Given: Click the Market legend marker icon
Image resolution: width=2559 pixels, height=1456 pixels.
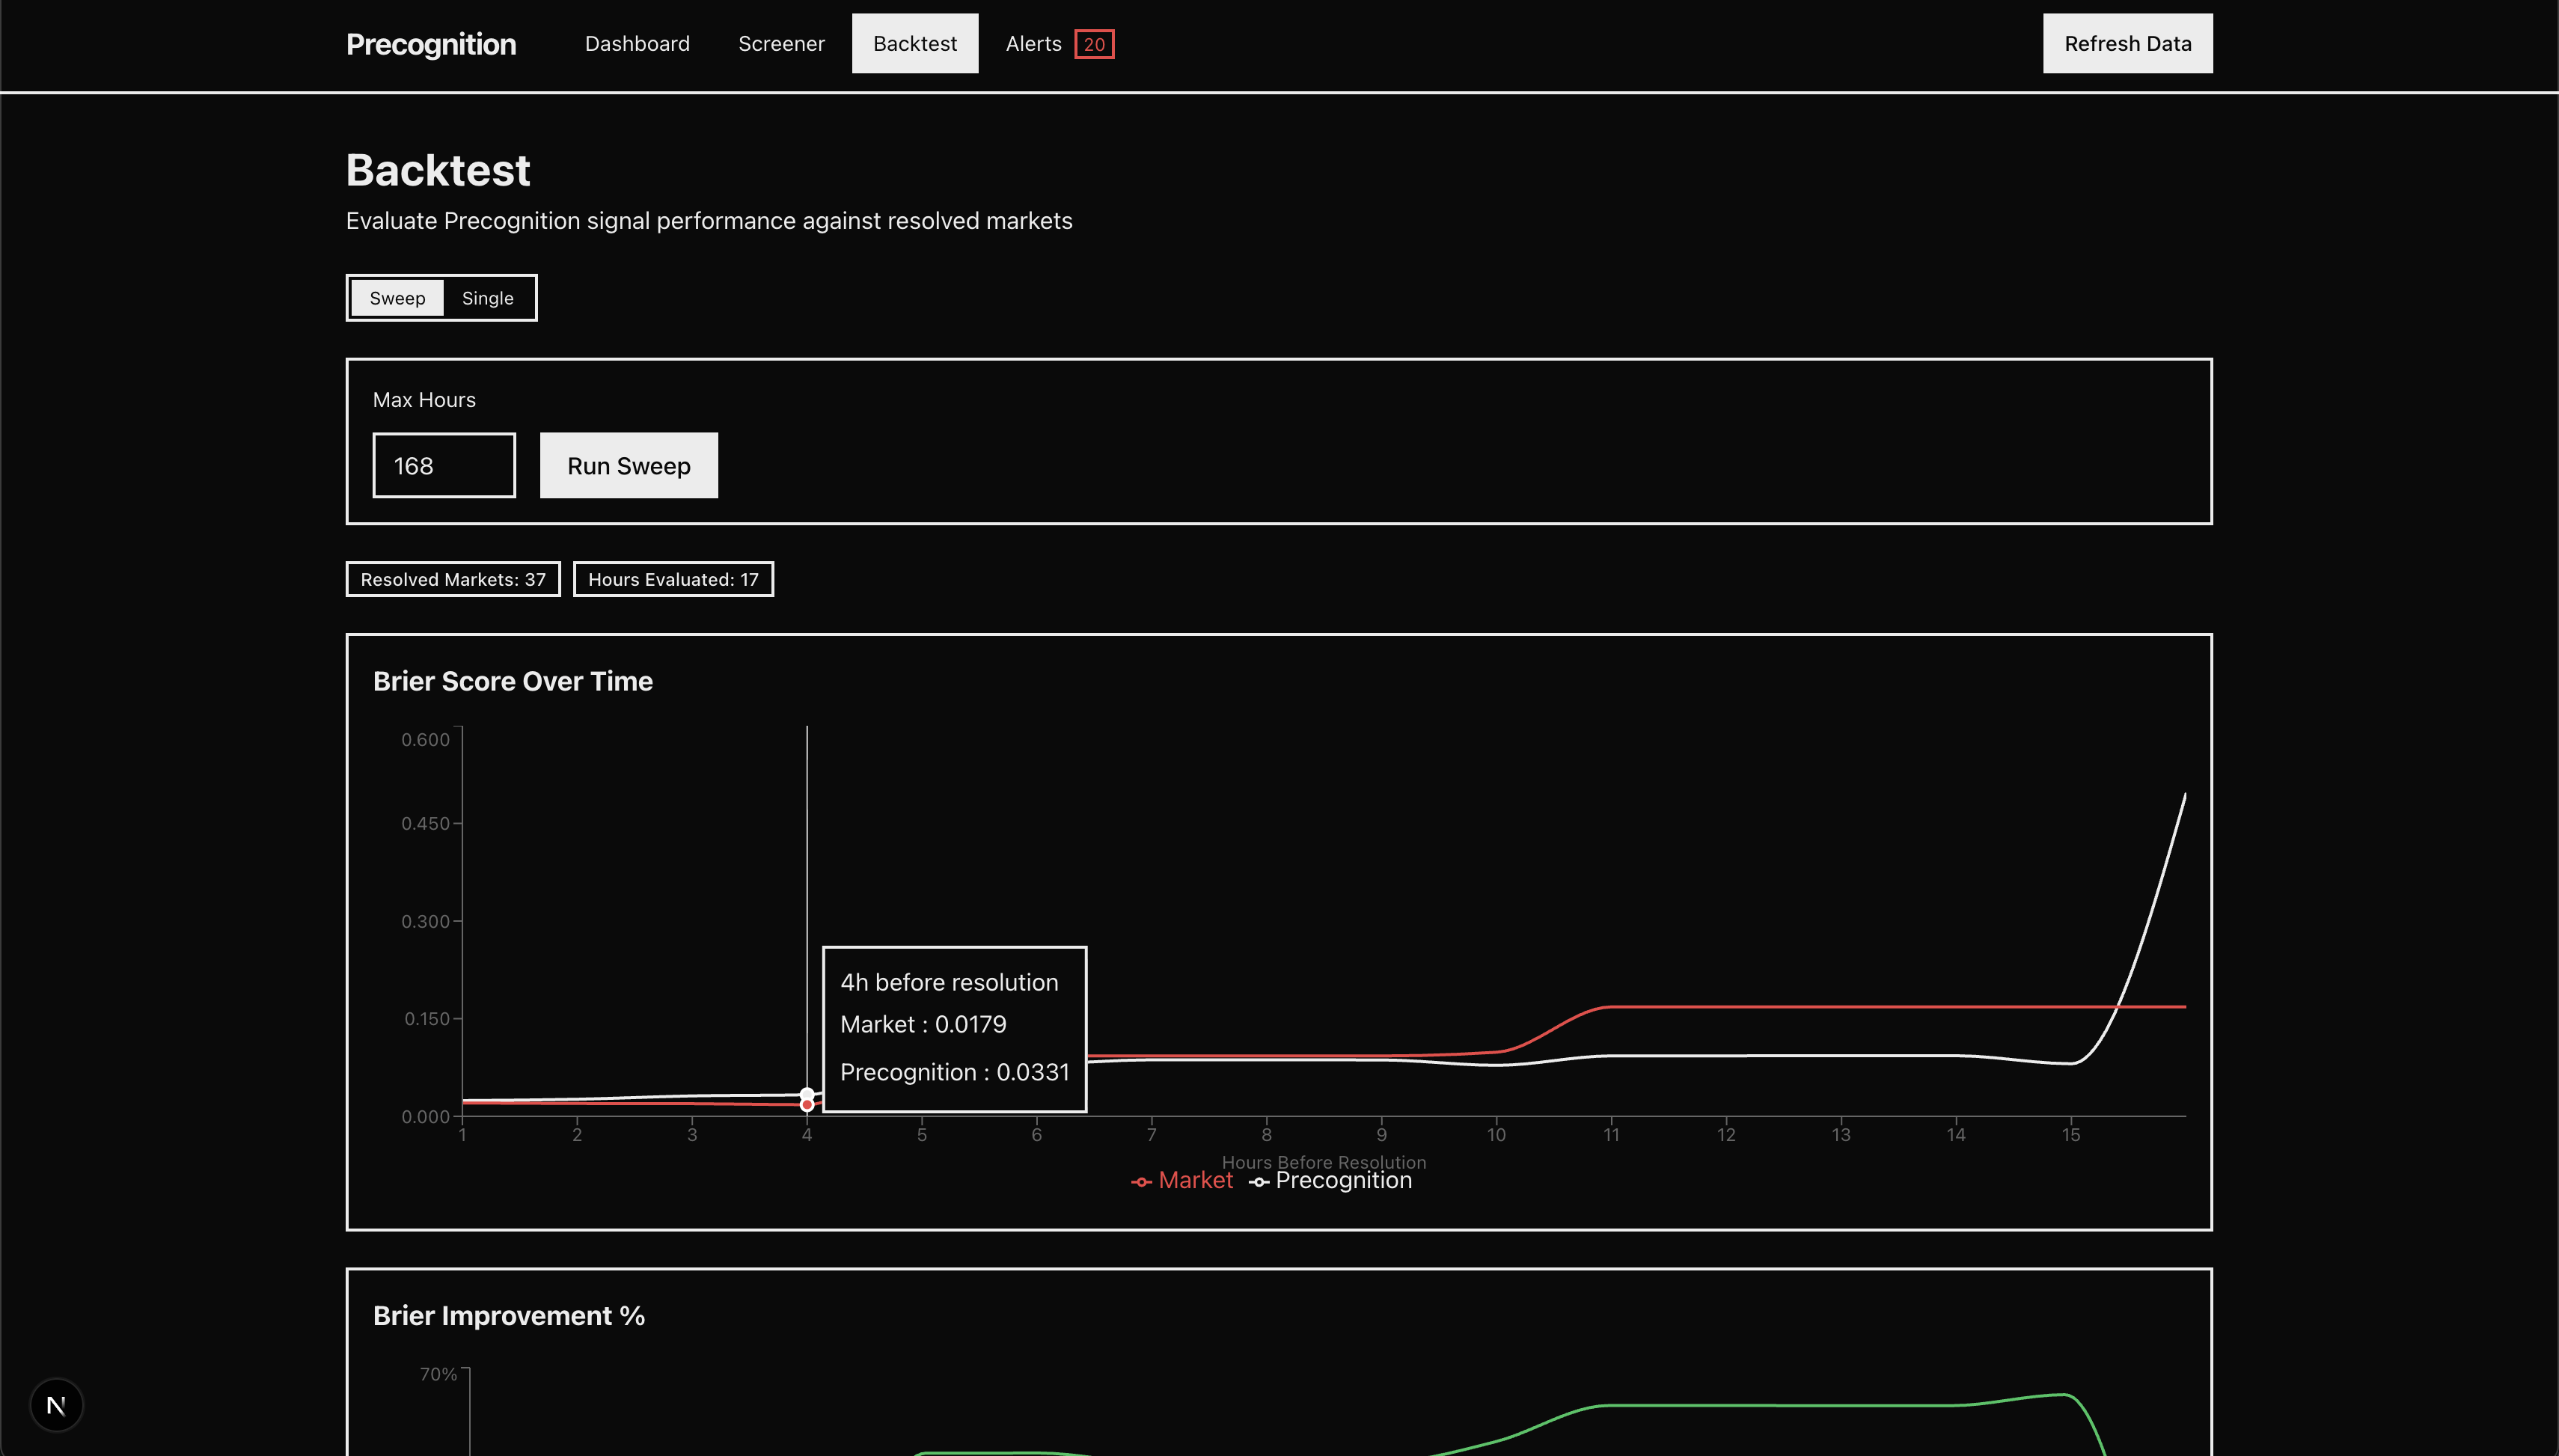Looking at the screenshot, I should coord(1141,1182).
